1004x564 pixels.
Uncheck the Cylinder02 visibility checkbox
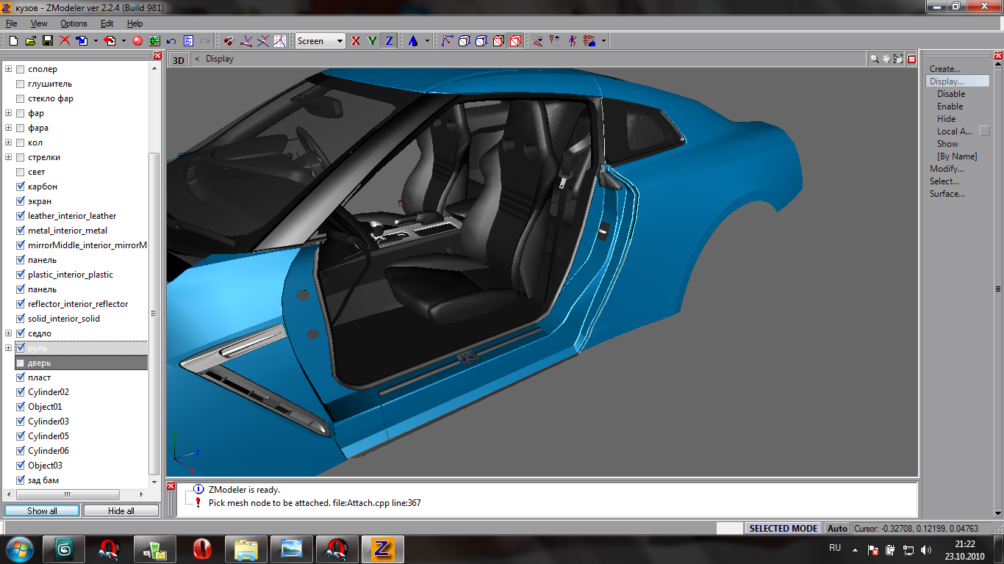pos(21,392)
